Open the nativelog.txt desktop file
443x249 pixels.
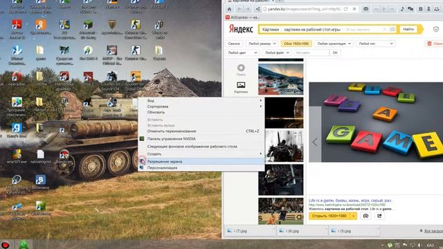click(40, 157)
